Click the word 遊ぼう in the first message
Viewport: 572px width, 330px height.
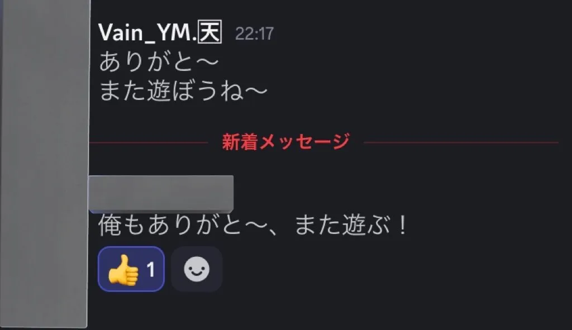point(182,91)
